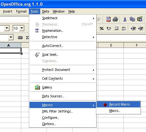Click the Paste clipboard icon
The height and width of the screenshot is (132, 146).
click(140, 19)
